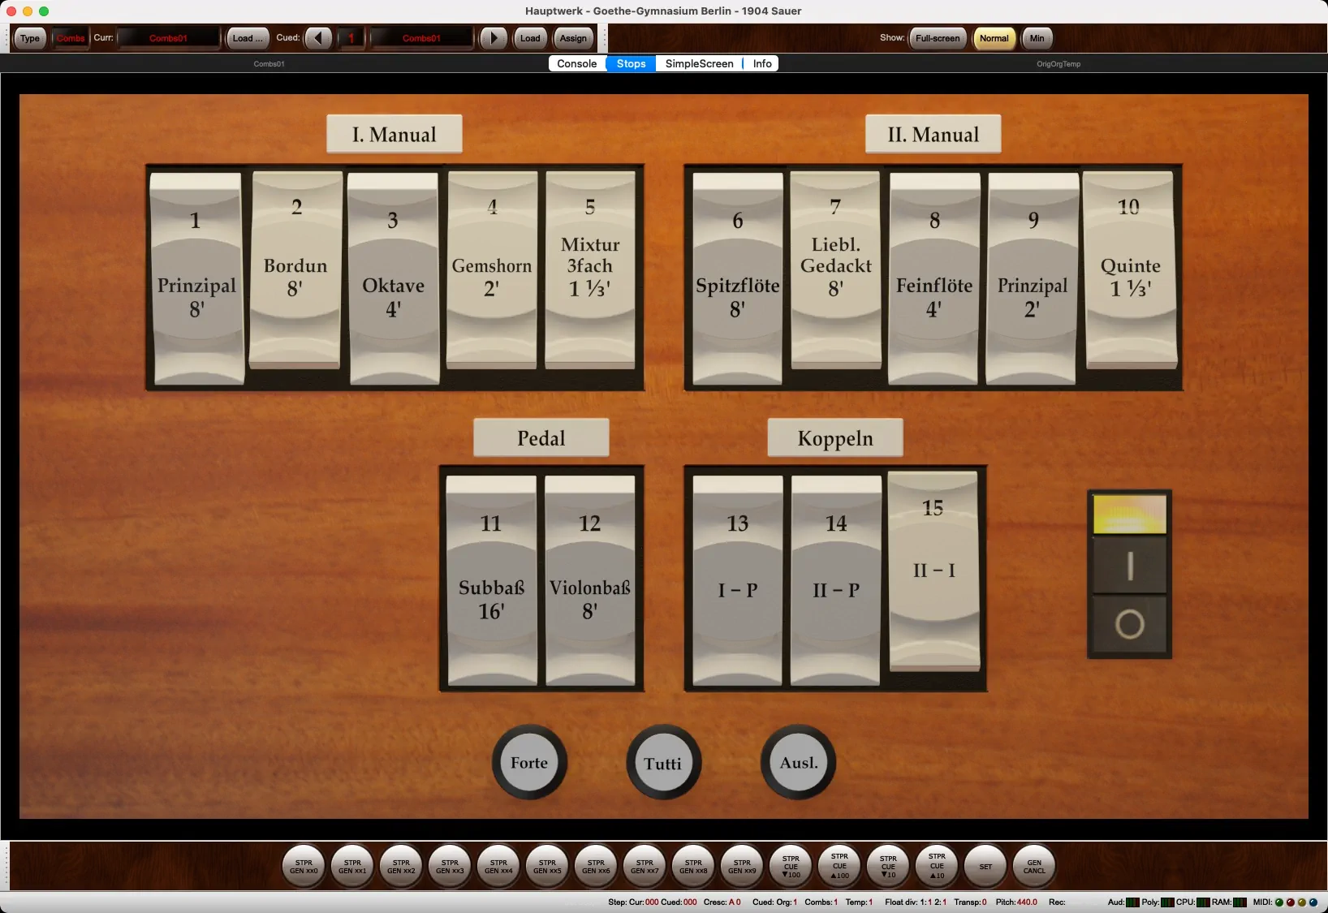The height and width of the screenshot is (913, 1328).
Task: Disengage the II – I coupler tab
Action: [x=933, y=571]
